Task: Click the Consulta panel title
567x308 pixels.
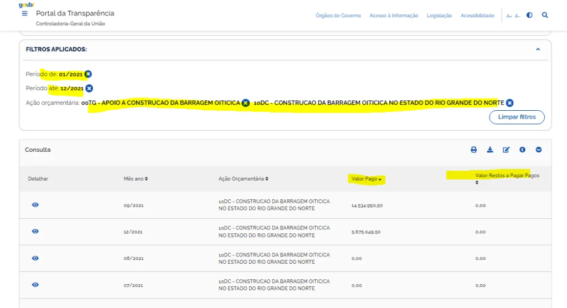Action: tap(38, 150)
